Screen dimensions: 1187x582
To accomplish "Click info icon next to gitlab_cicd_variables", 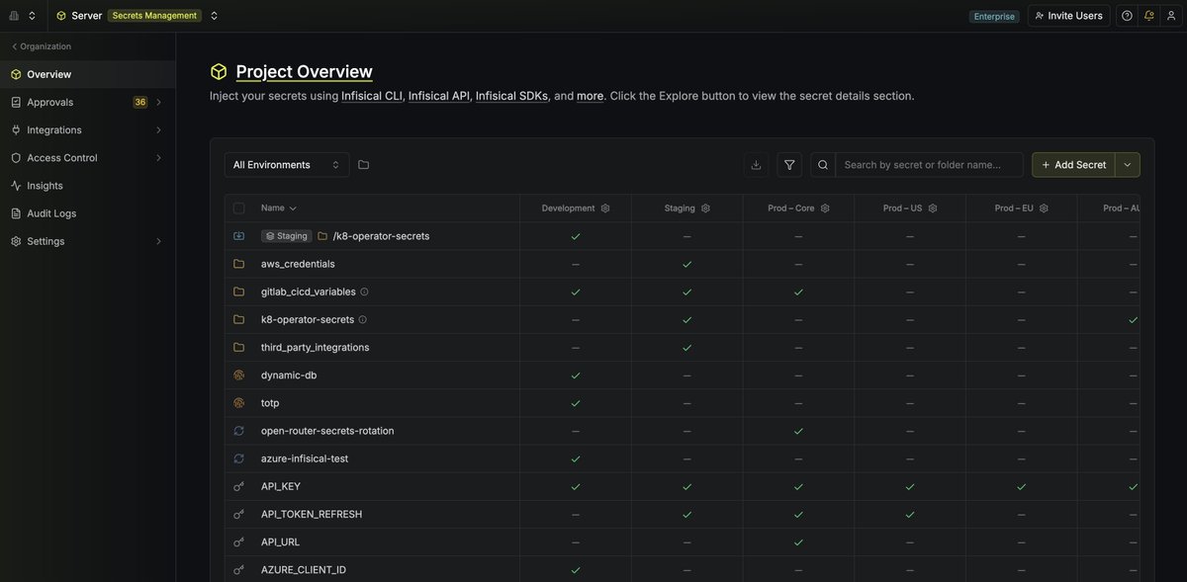I will coord(364,291).
